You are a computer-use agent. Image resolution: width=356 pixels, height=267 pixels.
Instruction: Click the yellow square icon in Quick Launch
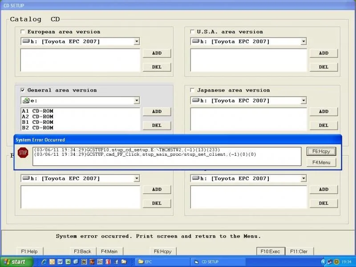(x=52, y=262)
